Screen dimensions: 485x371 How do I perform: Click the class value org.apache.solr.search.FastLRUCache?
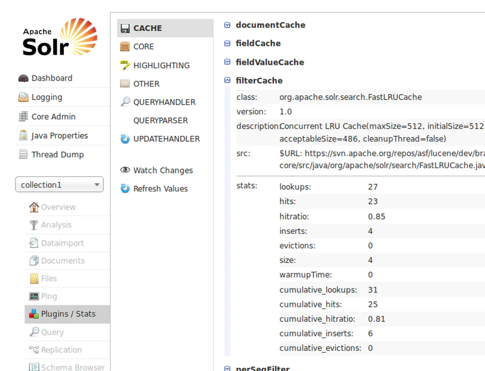click(x=350, y=97)
